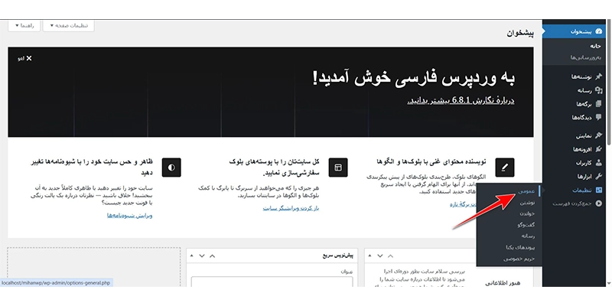
Task: Open the راهنما help dropdown
Action: tap(24, 26)
